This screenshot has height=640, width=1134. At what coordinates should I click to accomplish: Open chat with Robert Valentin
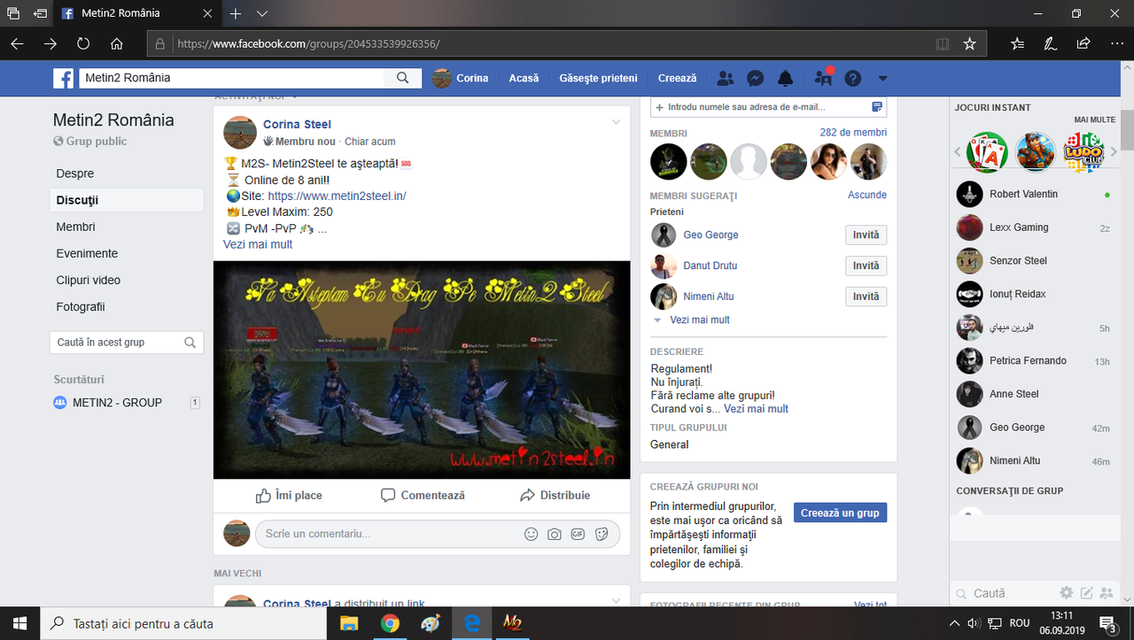[1034, 194]
